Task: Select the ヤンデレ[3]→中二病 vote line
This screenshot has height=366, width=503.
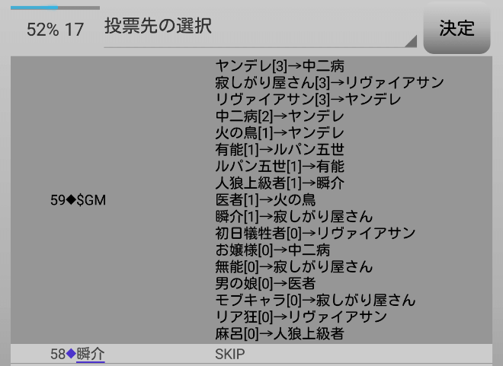Action: click(280, 66)
